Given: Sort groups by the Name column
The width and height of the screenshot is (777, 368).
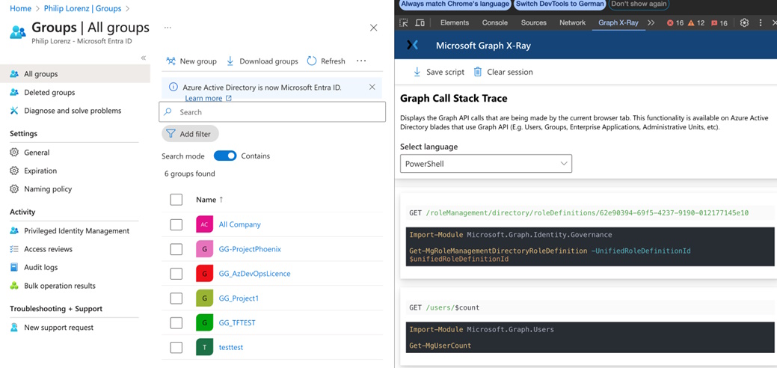Looking at the screenshot, I should tap(209, 200).
